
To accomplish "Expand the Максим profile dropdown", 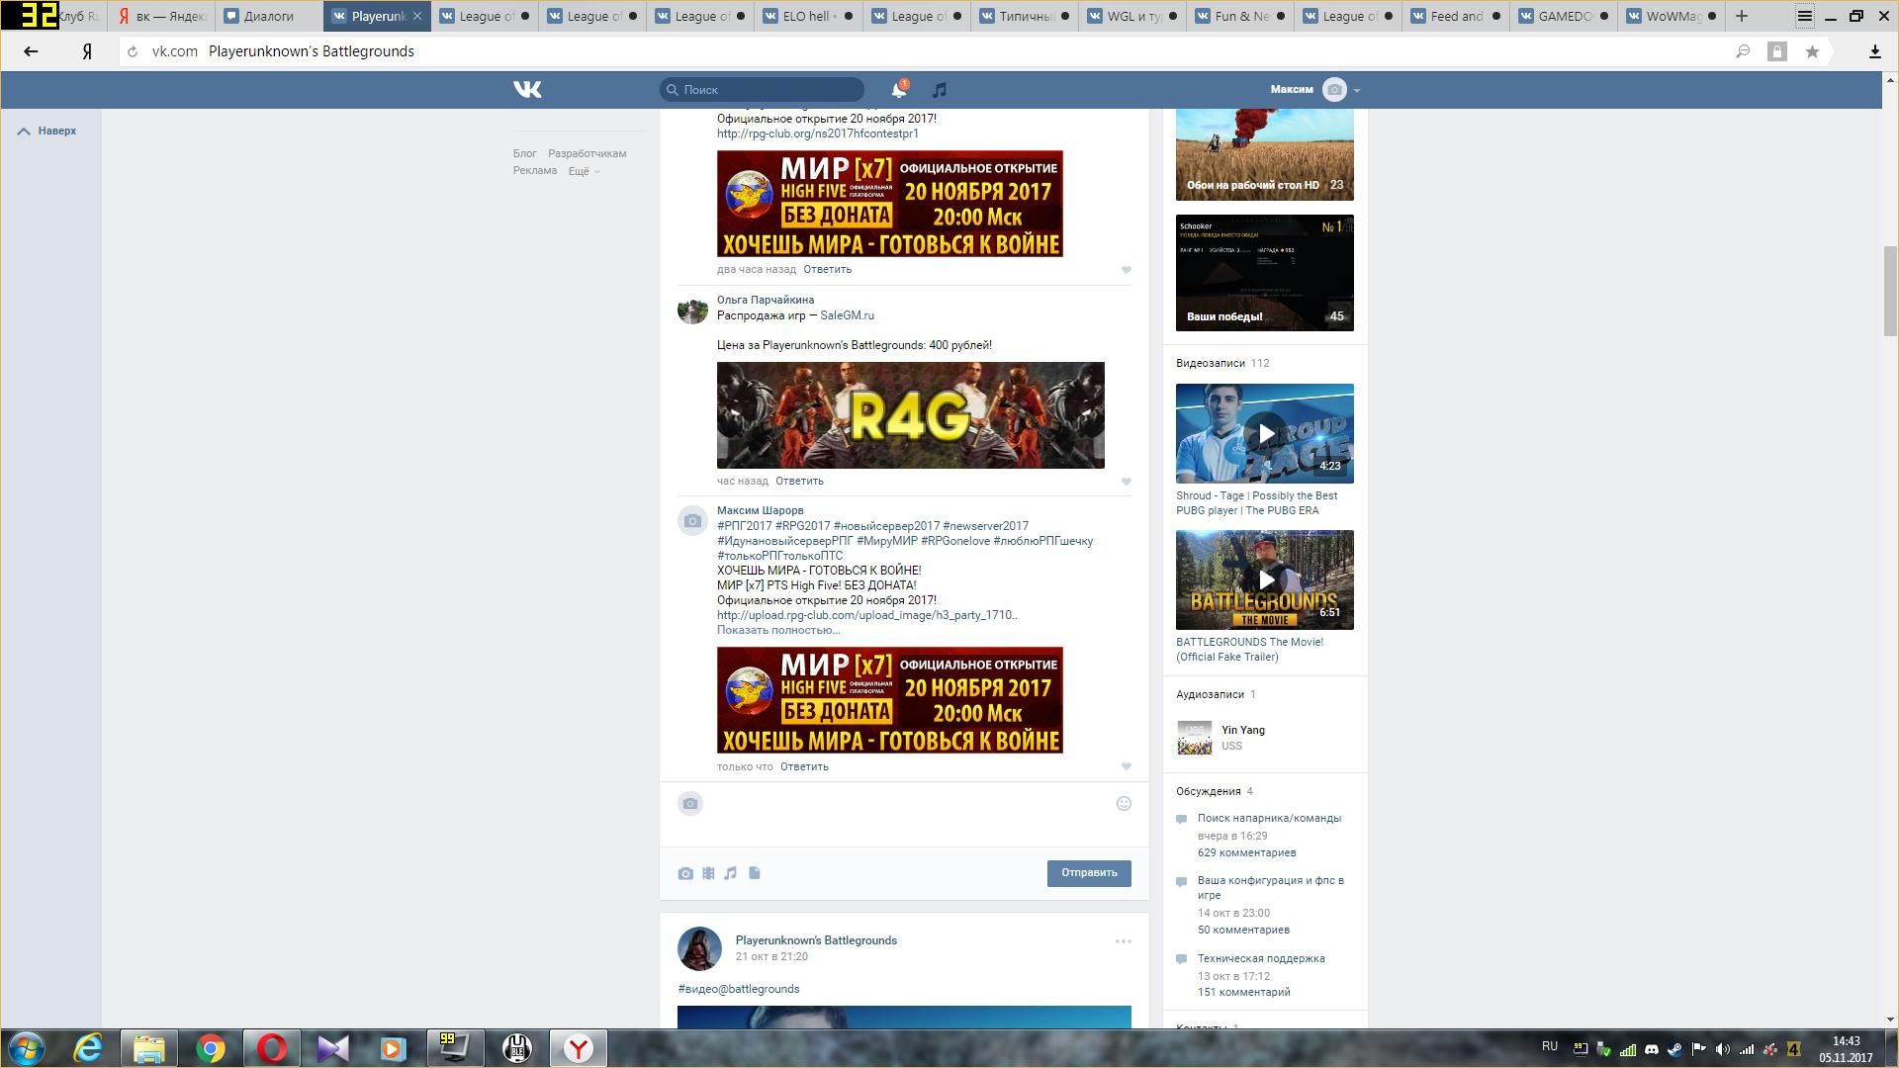I will (x=1315, y=90).
